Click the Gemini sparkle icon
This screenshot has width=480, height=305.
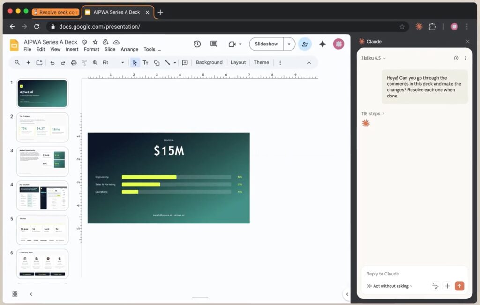tap(322, 44)
